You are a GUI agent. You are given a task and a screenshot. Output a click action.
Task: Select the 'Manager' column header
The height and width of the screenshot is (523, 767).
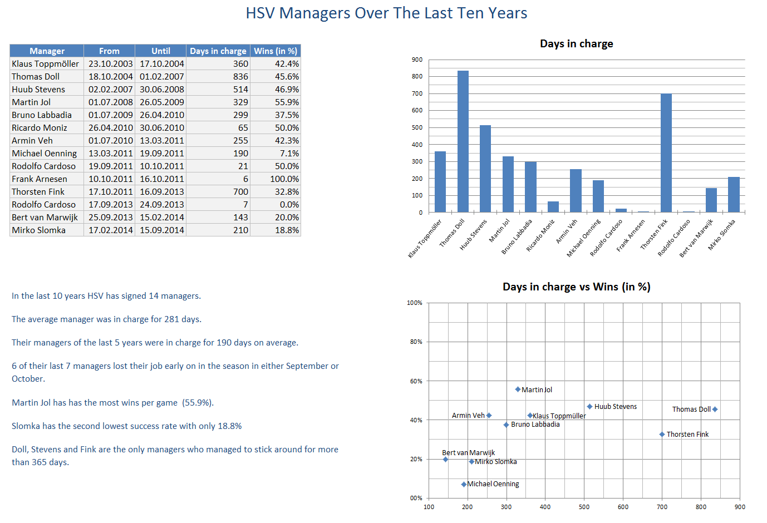click(47, 51)
